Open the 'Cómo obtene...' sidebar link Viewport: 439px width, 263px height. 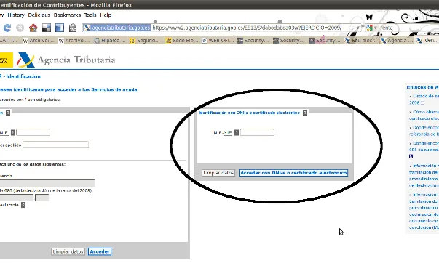click(424, 115)
